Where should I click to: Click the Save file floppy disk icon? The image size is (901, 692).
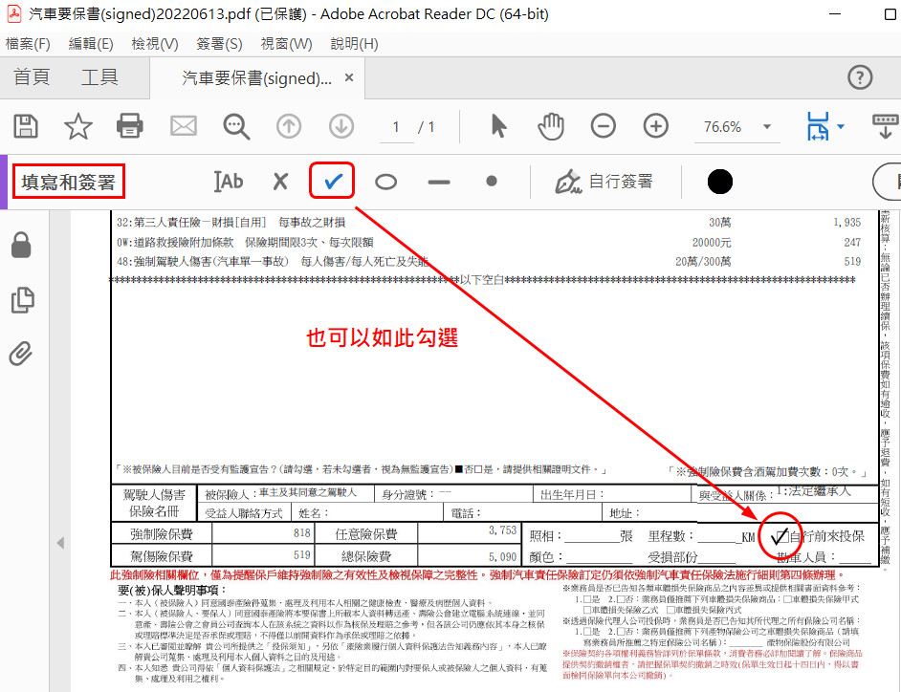pyautogui.click(x=26, y=126)
